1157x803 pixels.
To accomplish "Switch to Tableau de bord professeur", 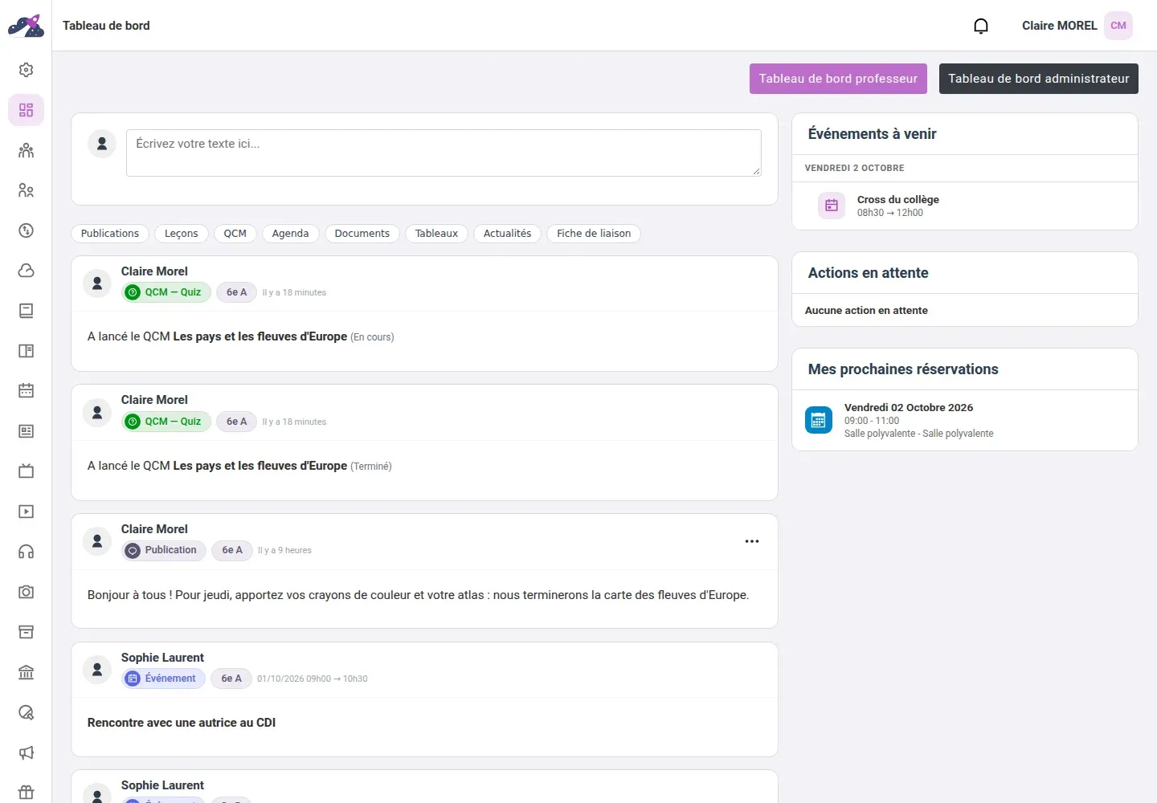I will tap(838, 79).
